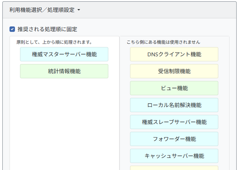
Task: Select the 統計情報機能 green block
Action: 64,71
